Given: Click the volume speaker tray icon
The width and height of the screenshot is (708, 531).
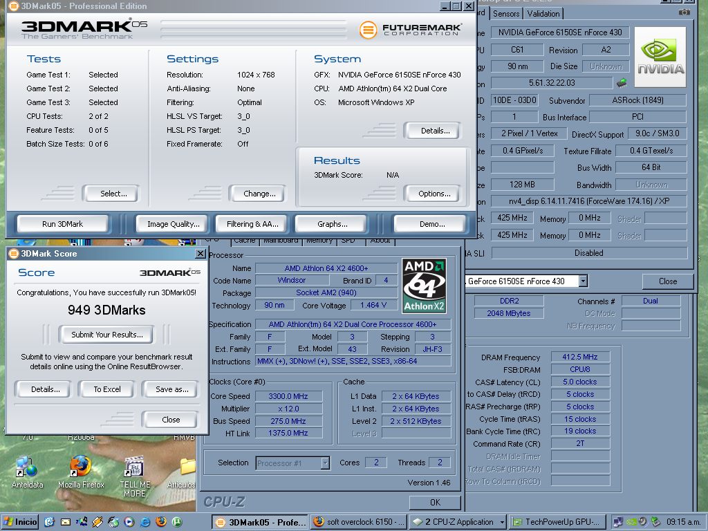Looking at the screenshot, I should (x=642, y=521).
